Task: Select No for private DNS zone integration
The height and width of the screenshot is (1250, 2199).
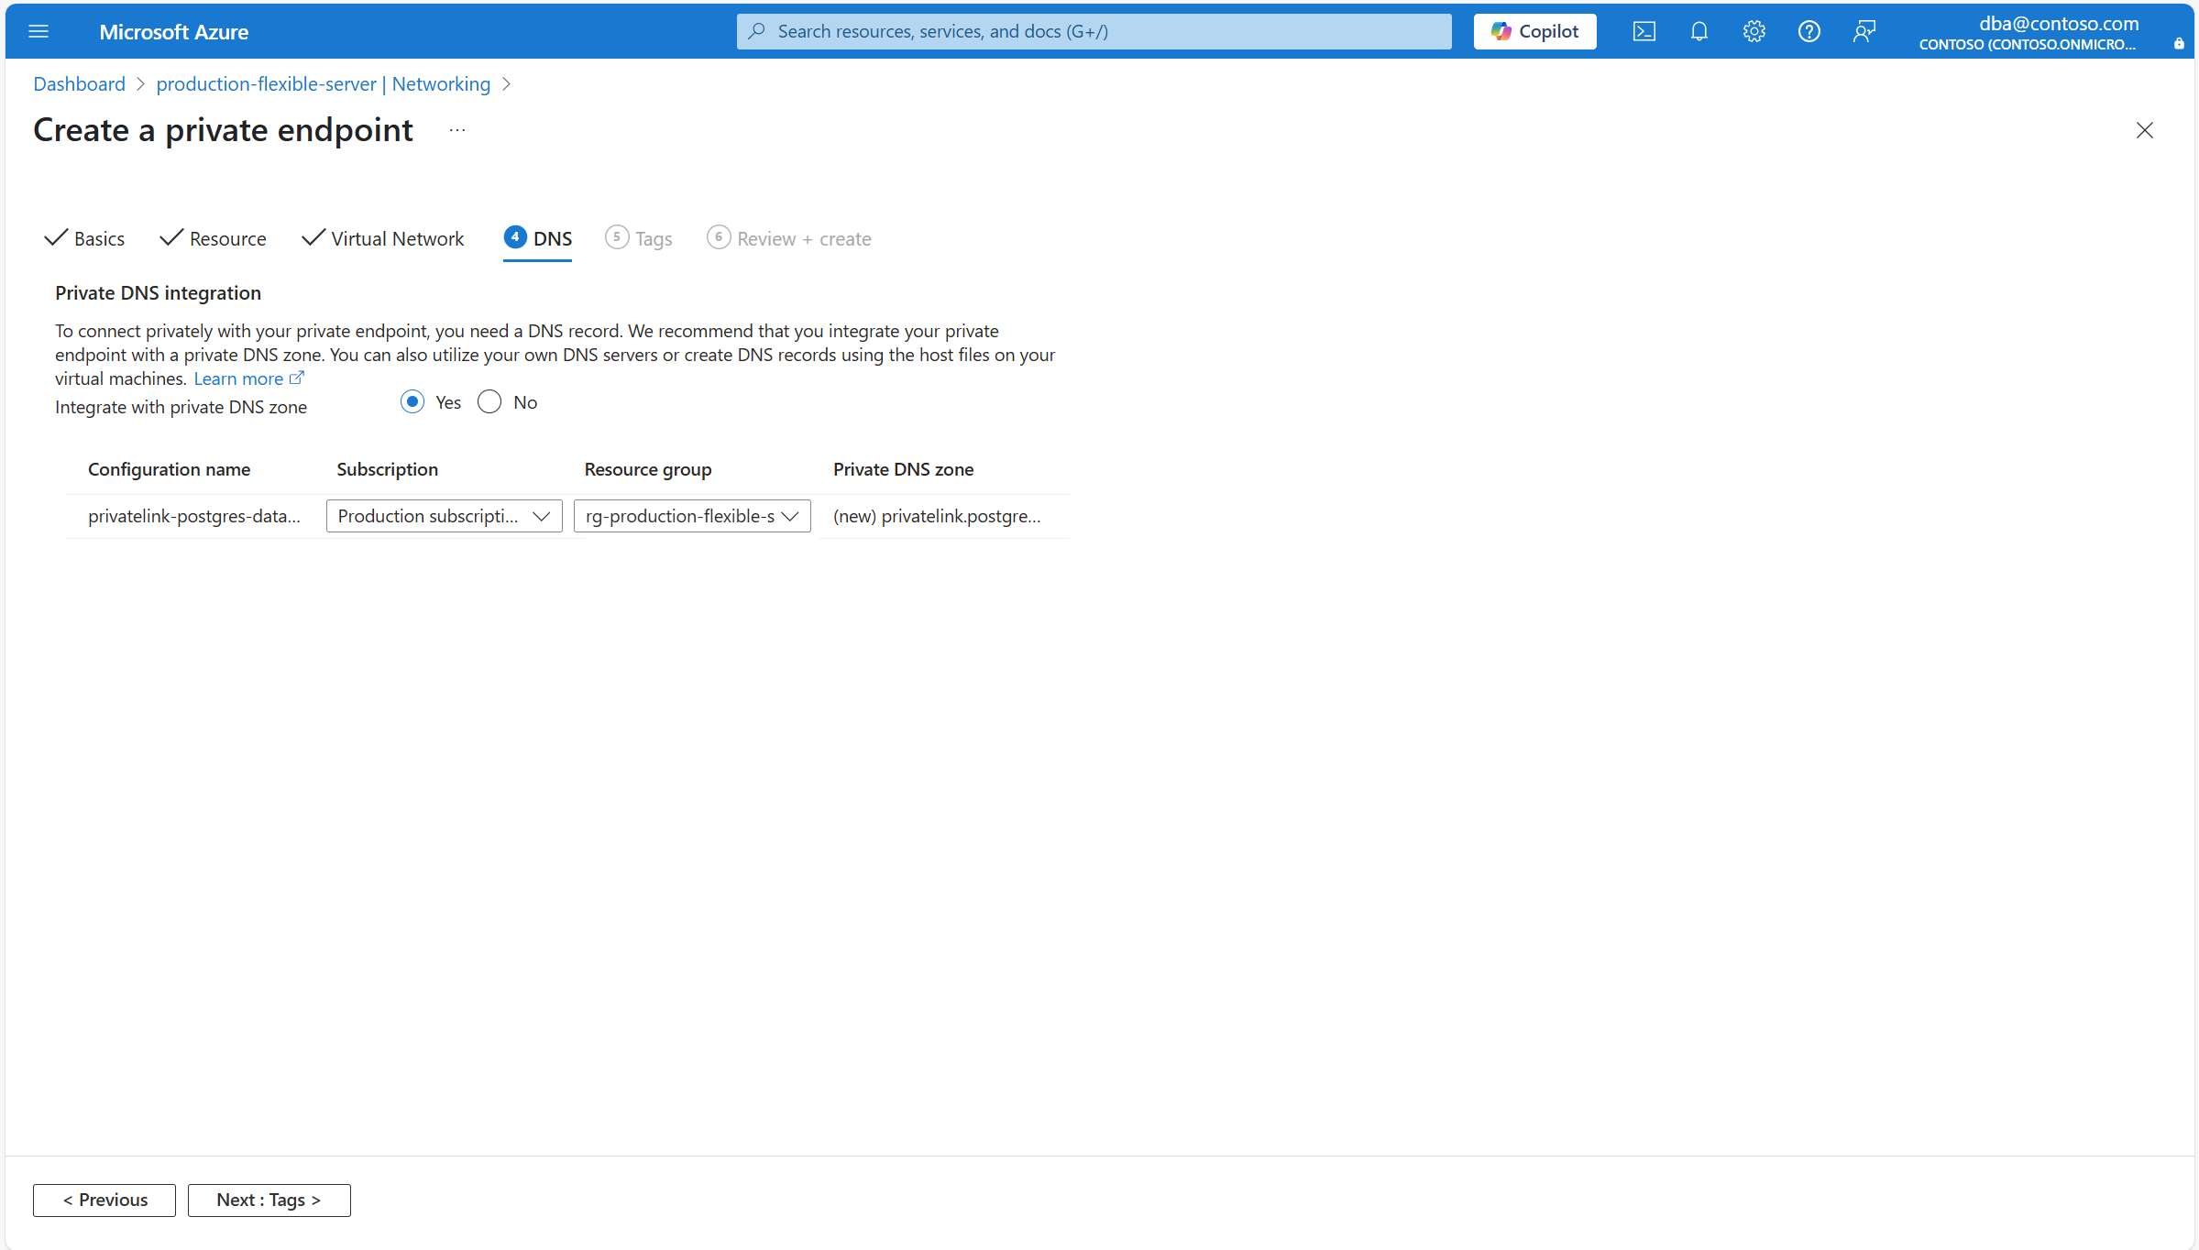Action: pos(489,401)
